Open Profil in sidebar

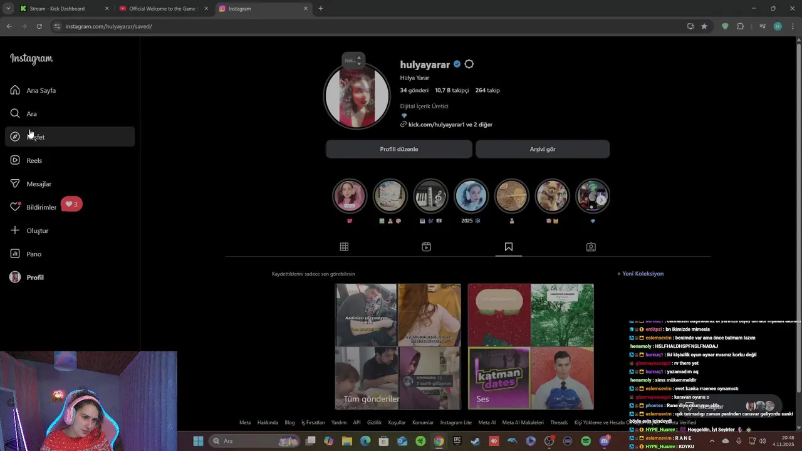coord(70,277)
